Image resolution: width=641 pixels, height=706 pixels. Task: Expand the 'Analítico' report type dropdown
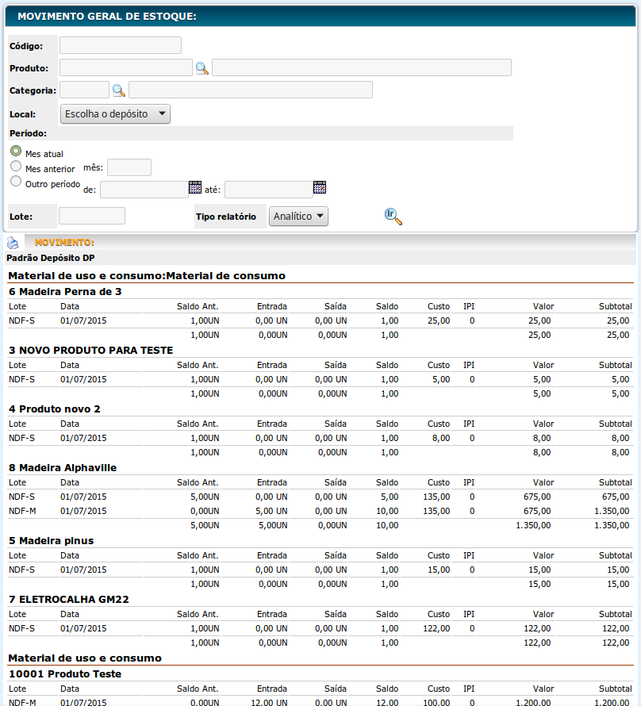pos(298,216)
